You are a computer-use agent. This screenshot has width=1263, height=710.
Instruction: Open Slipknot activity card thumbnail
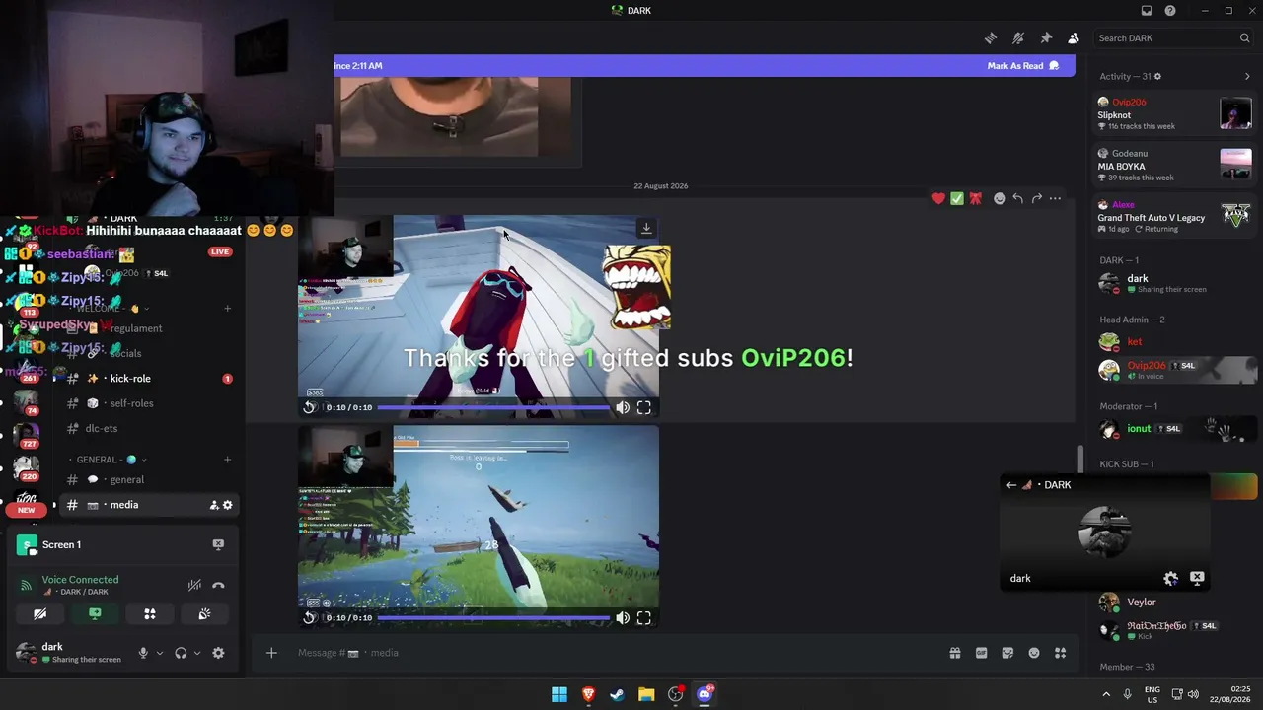click(1235, 113)
